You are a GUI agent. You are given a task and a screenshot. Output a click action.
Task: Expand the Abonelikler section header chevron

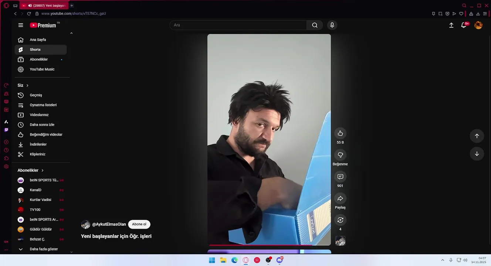[43, 170]
